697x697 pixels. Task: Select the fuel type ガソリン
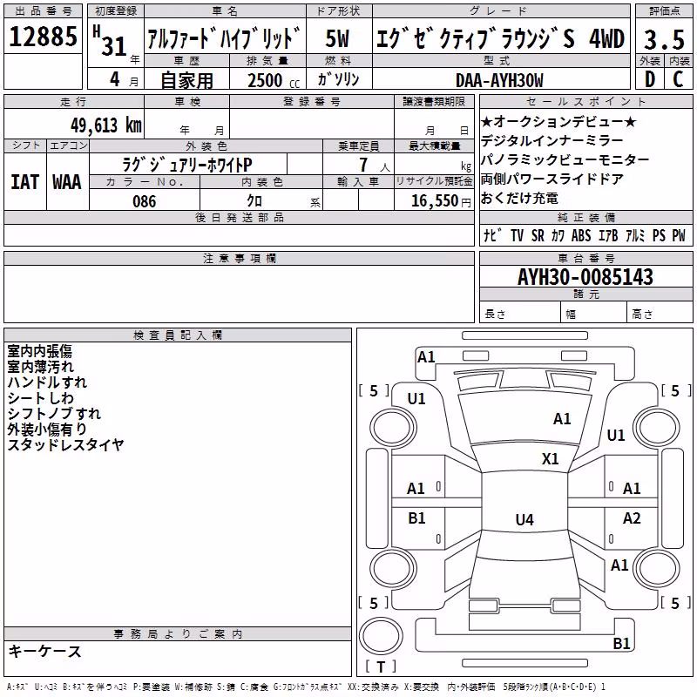[339, 79]
